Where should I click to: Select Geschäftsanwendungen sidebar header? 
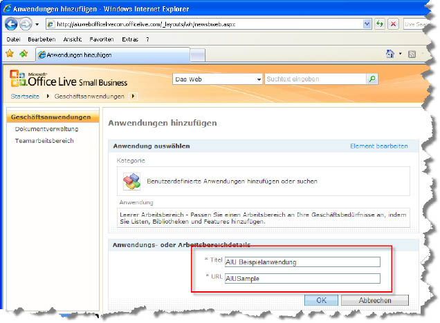pyautogui.click(x=53, y=117)
